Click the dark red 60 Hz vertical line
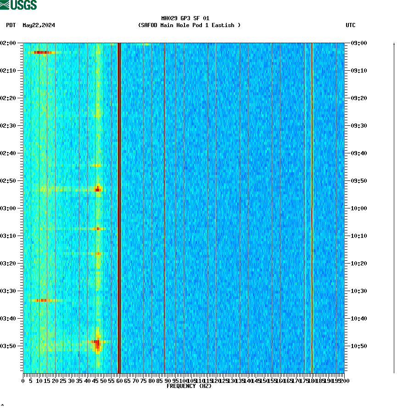 (x=118, y=207)
